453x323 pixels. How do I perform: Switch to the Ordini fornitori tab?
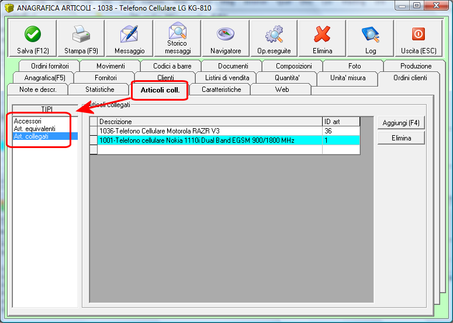pyautogui.click(x=50, y=66)
